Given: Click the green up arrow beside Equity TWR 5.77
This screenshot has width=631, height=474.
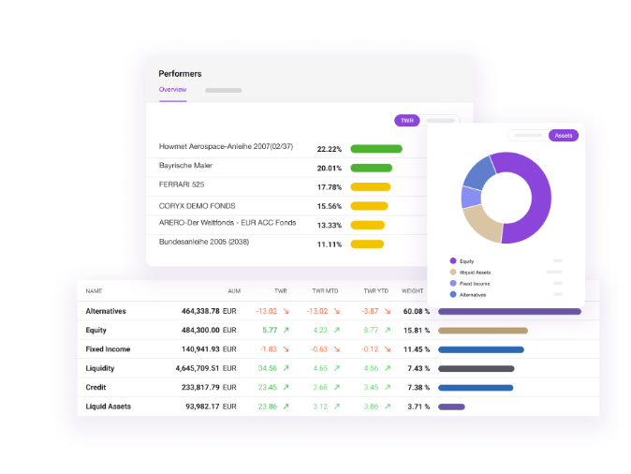Looking at the screenshot, I should [x=286, y=330].
